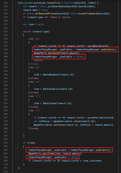The width and height of the screenshot is (121, 173).
Task: Click item.iconIndex on line 369
Action: coord(92,161)
